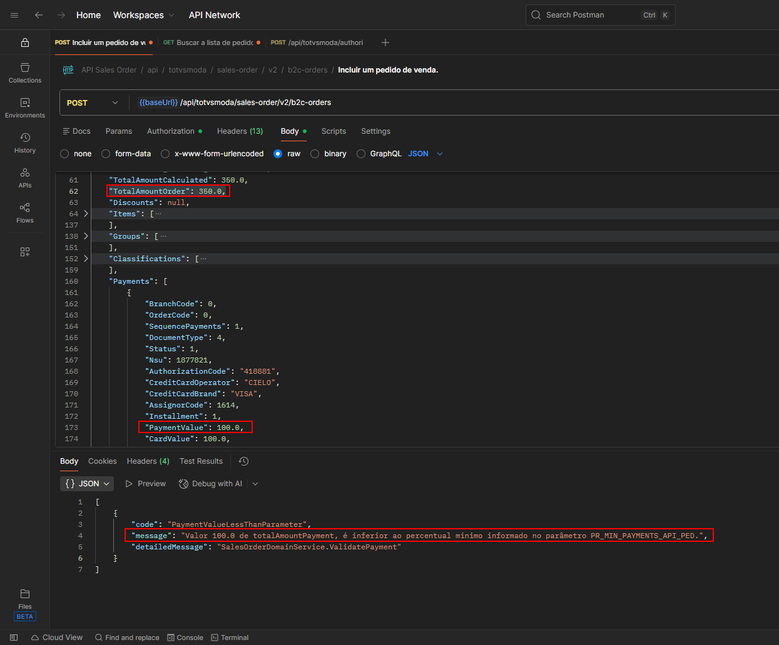Image resolution: width=779 pixels, height=645 pixels.
Task: Open the Debug with AI dropdown arrow
Action: coord(255,484)
